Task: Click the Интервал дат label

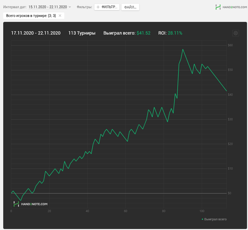Action: coord(15,7)
